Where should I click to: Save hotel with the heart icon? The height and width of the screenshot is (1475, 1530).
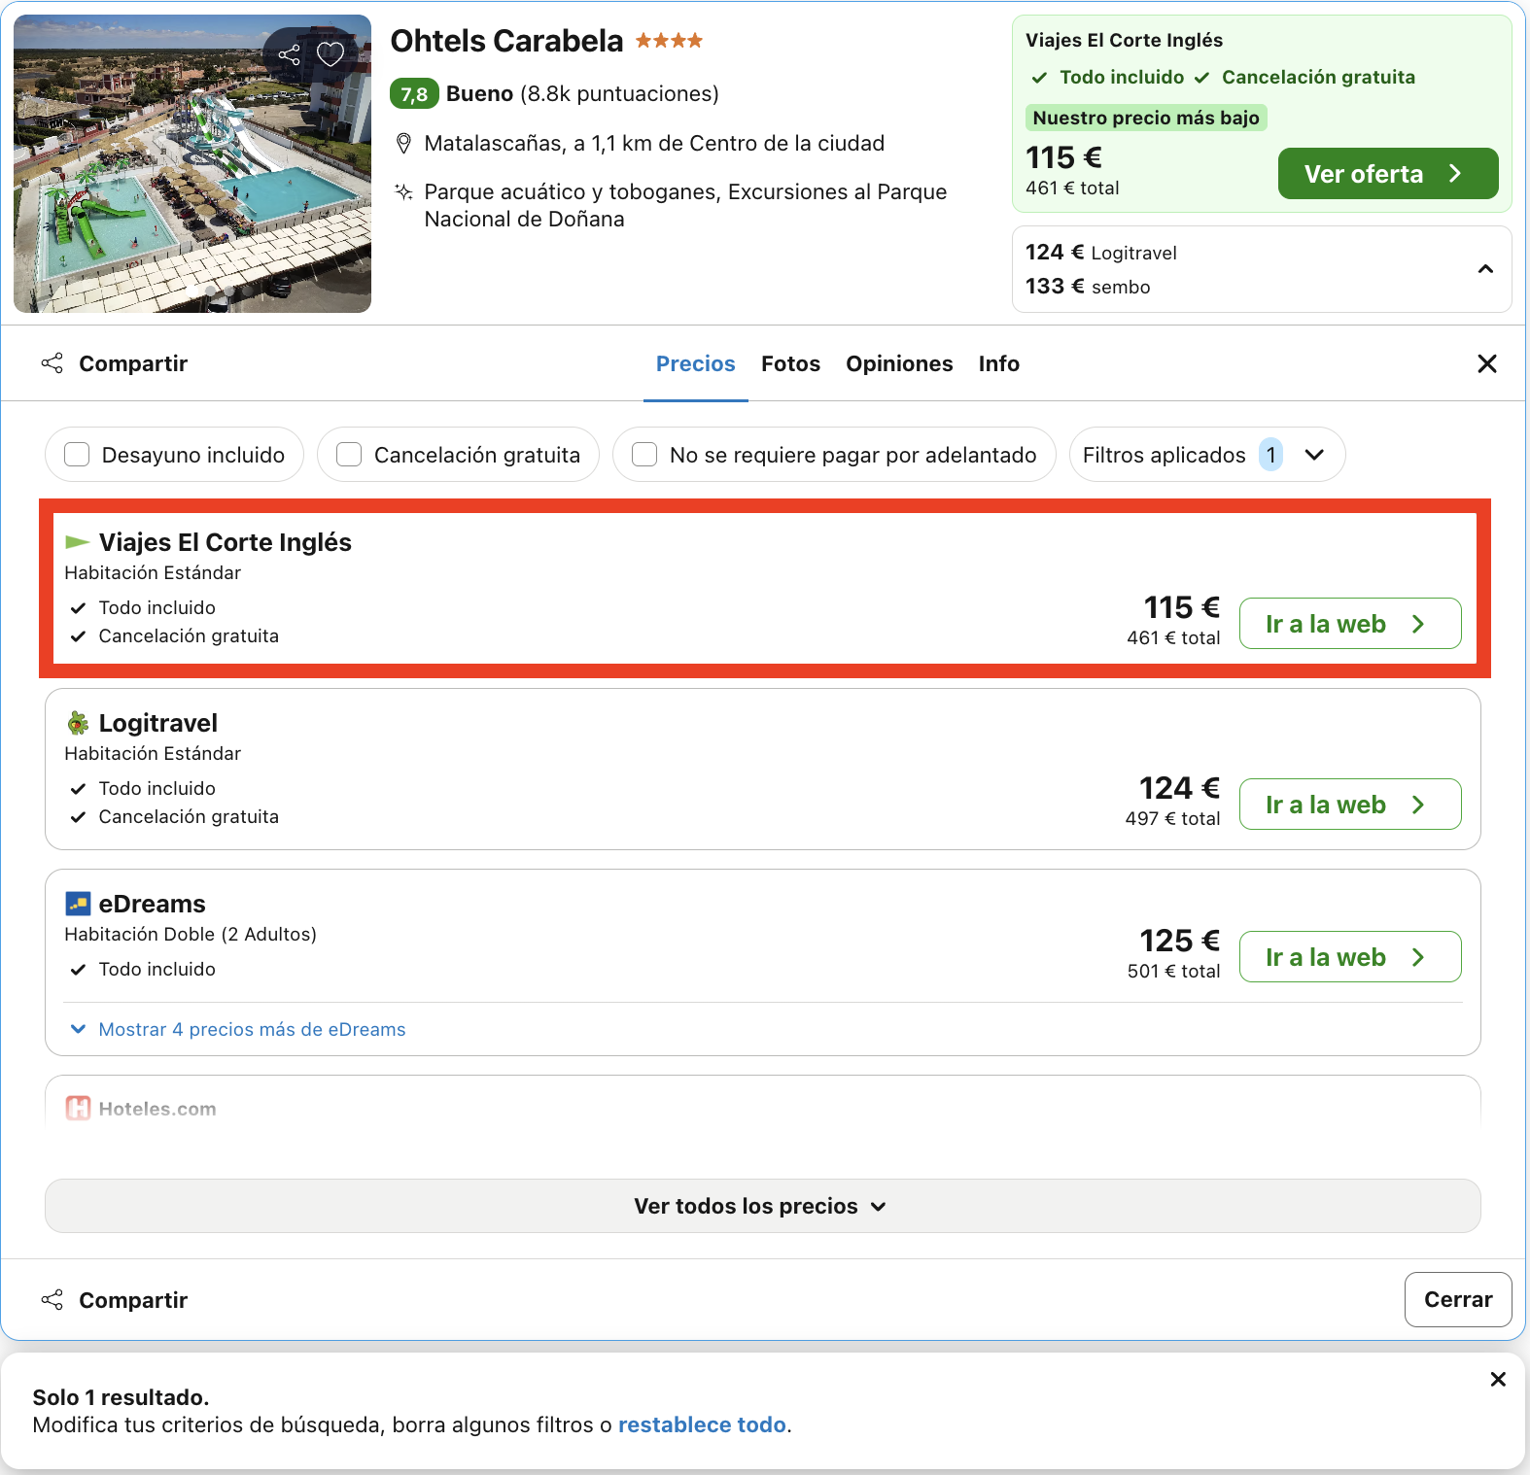pos(330,54)
